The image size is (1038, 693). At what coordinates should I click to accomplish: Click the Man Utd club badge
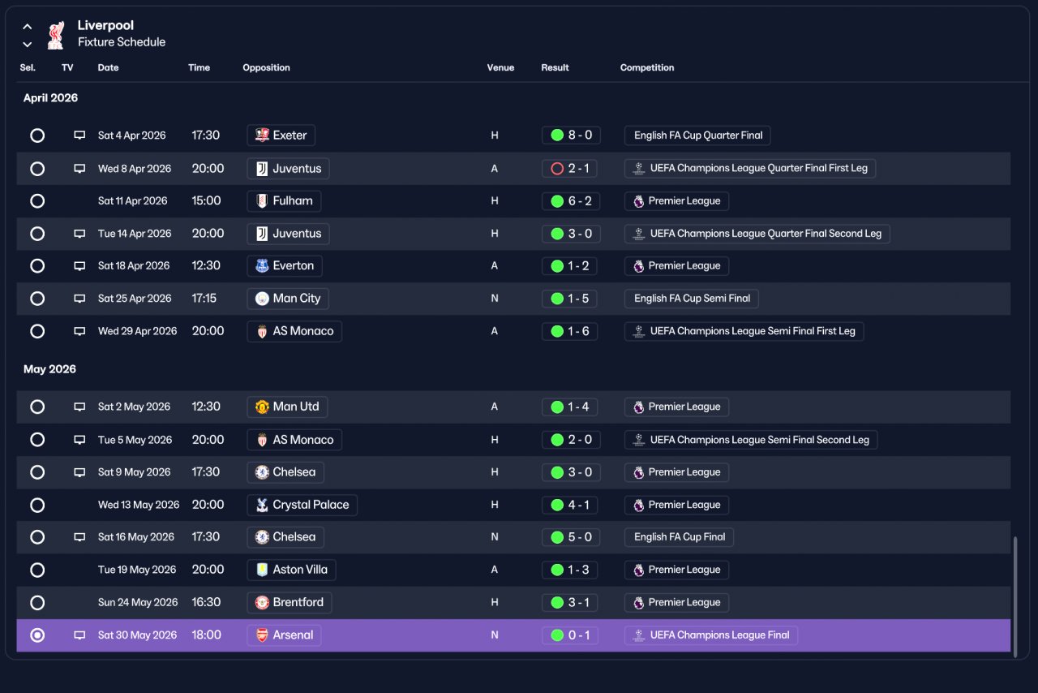point(262,407)
